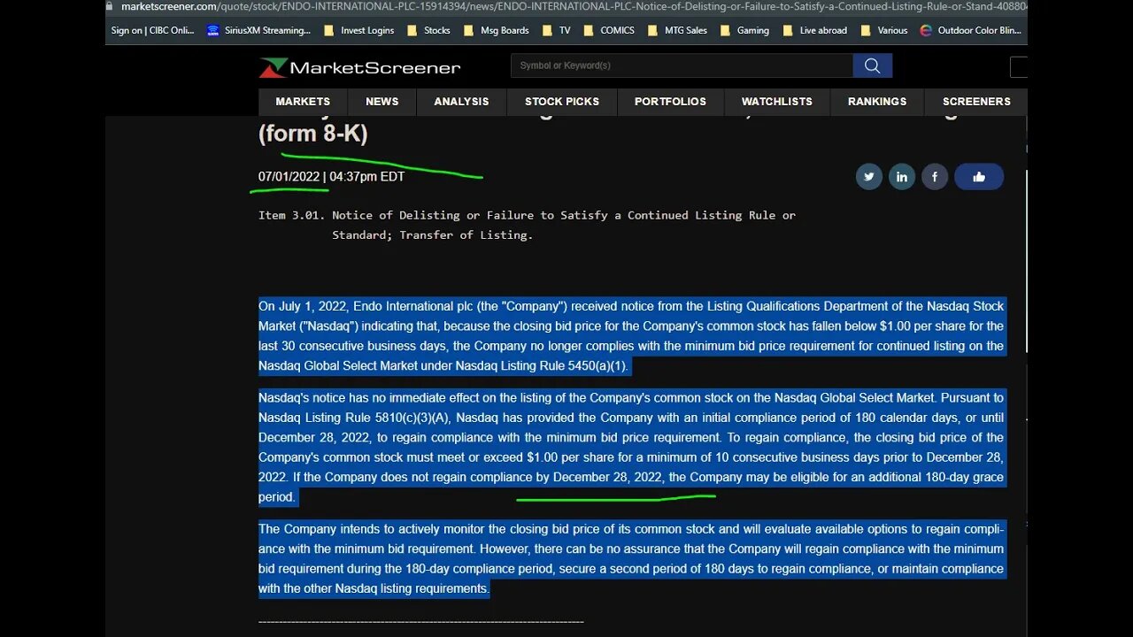Click the browser address bar URL

[574, 6]
